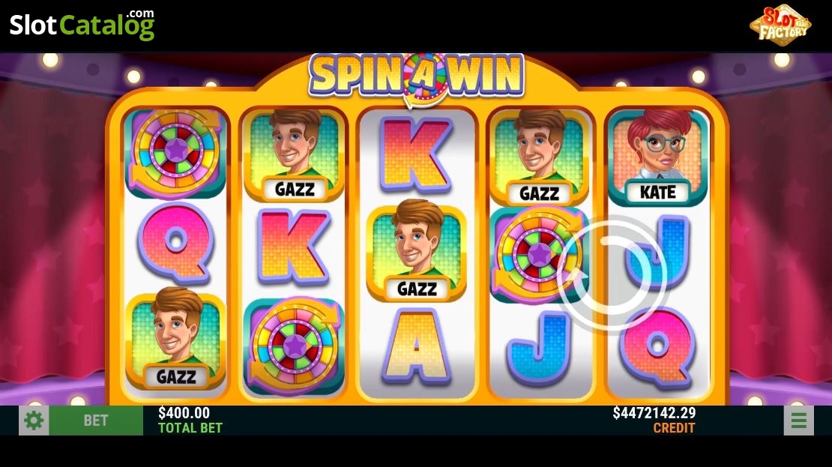Open the hamburger menu icon
The image size is (832, 467).
(x=798, y=421)
